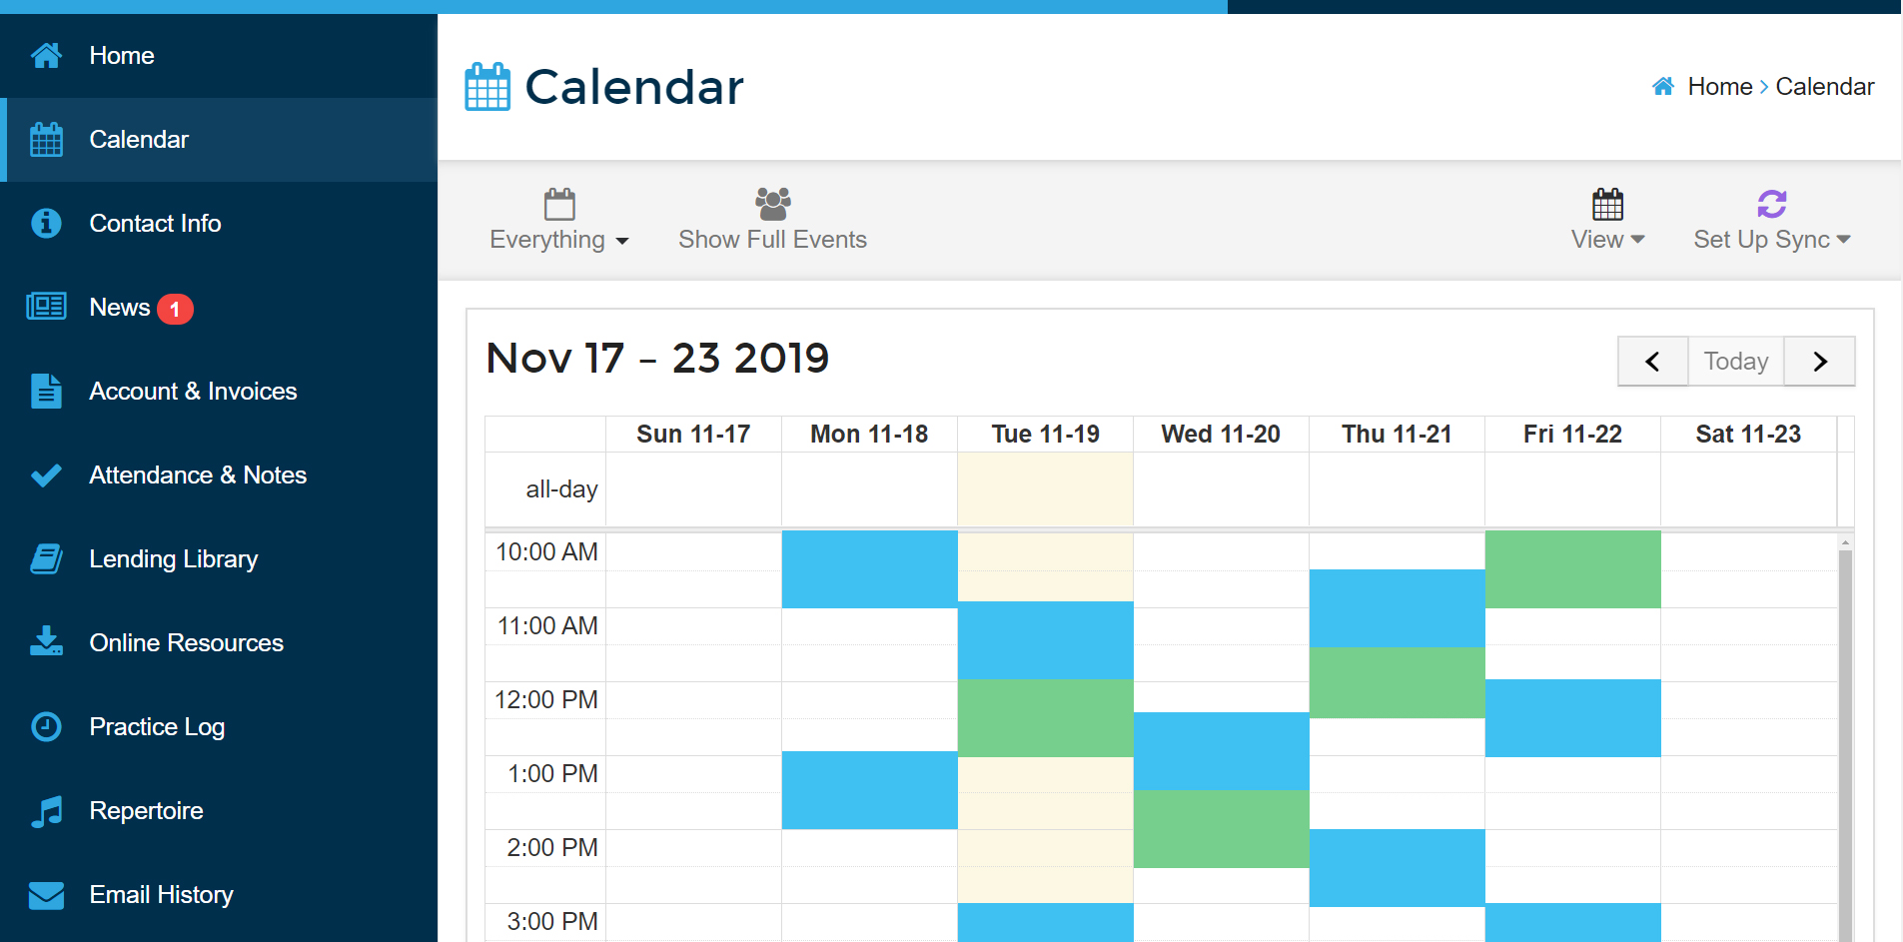Go to the previous week
This screenshot has height=942, width=1903.
coord(1653,362)
